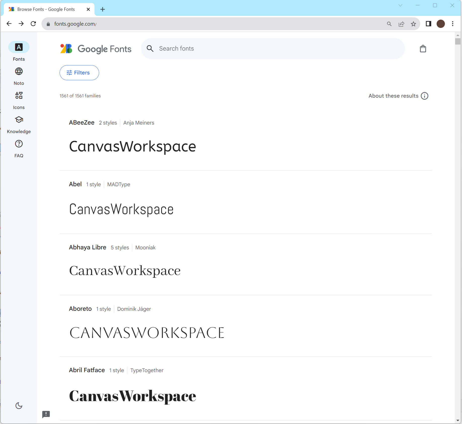Click designer name Anja Meiners
Image resolution: width=462 pixels, height=424 pixels.
click(x=139, y=123)
